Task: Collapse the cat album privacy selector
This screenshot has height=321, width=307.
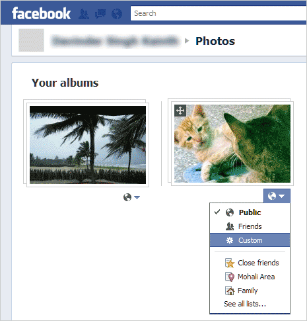Action: (277, 196)
